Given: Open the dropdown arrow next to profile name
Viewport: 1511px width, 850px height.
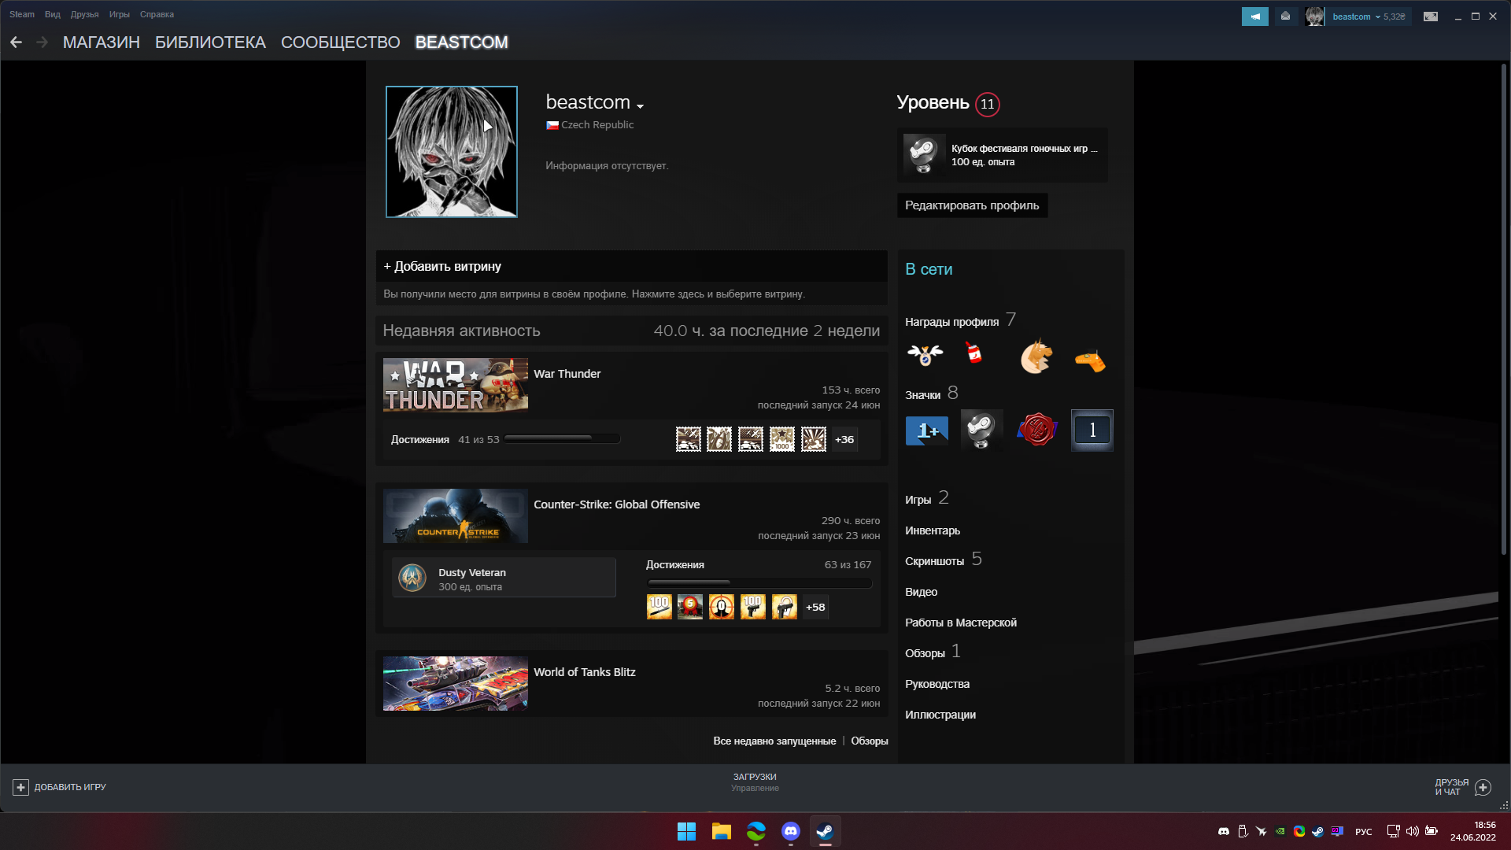Looking at the screenshot, I should coord(640,105).
